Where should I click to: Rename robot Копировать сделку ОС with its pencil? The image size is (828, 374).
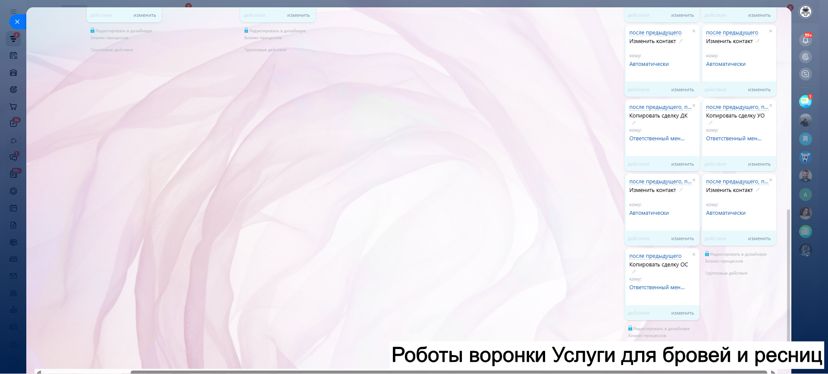tap(634, 272)
